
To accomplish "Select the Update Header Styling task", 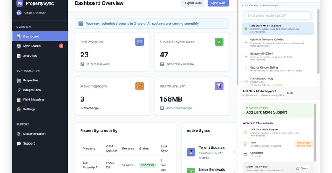I will (278, 69).
